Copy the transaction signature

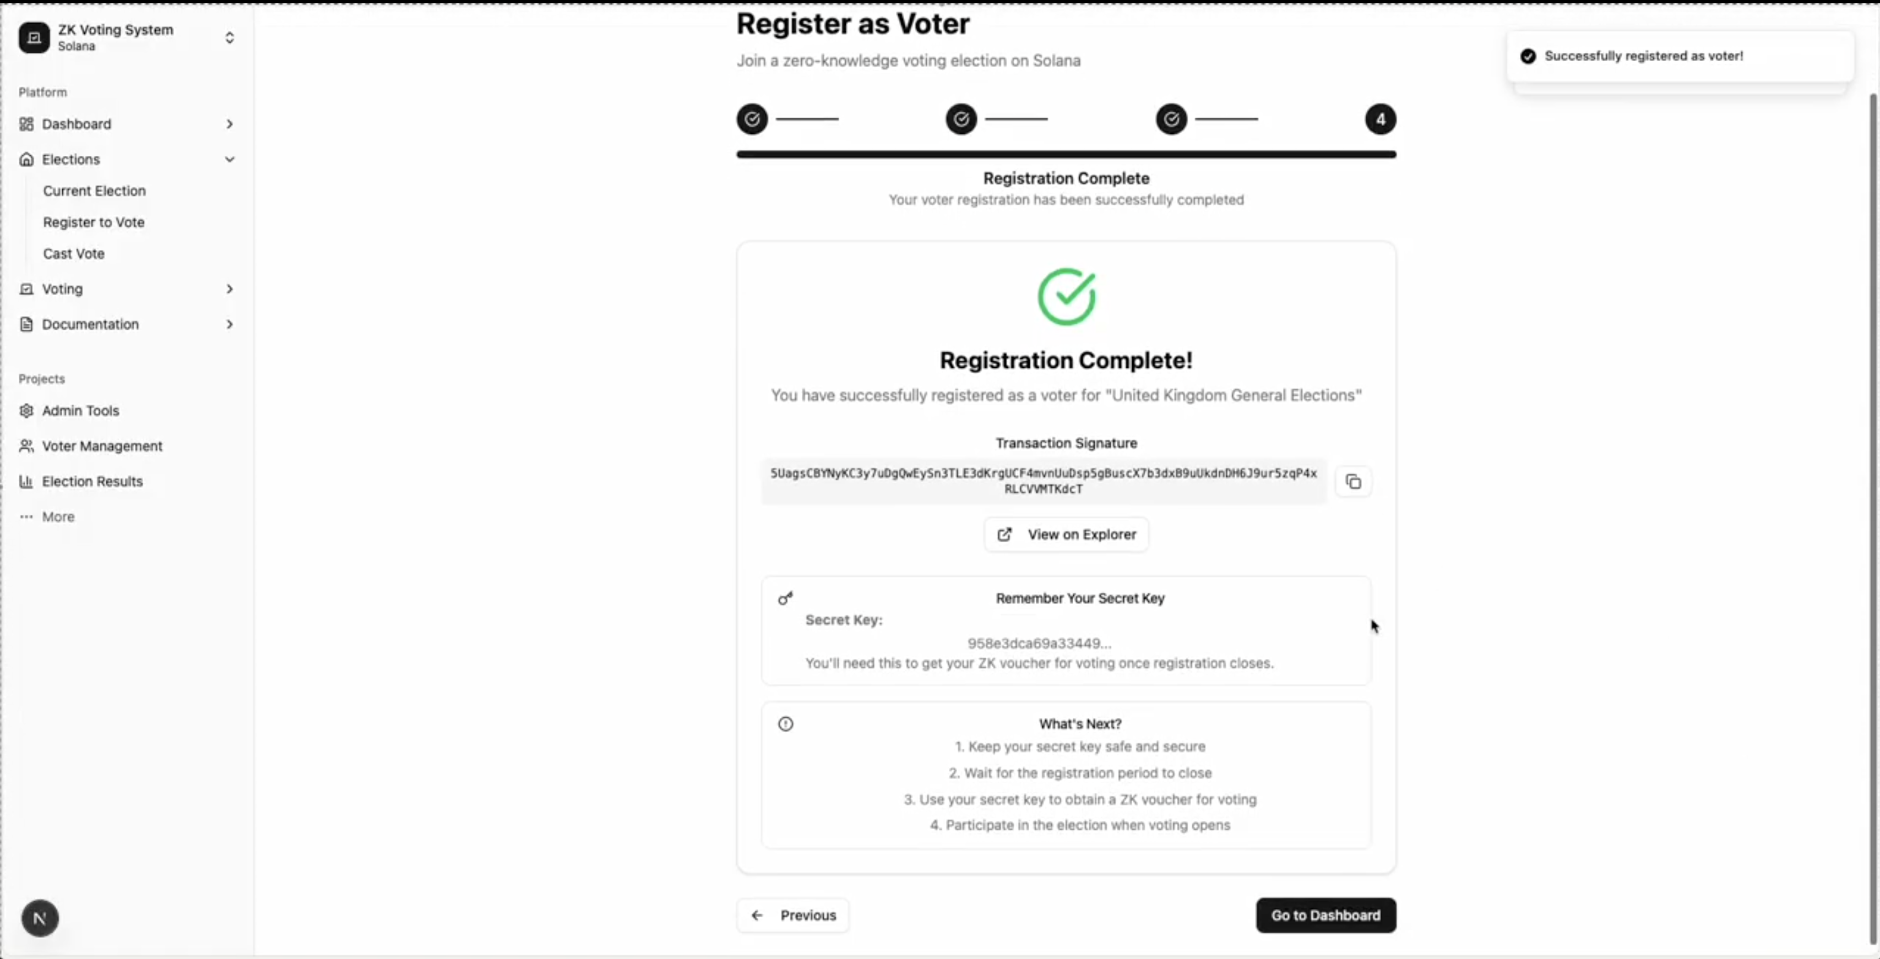tap(1353, 482)
